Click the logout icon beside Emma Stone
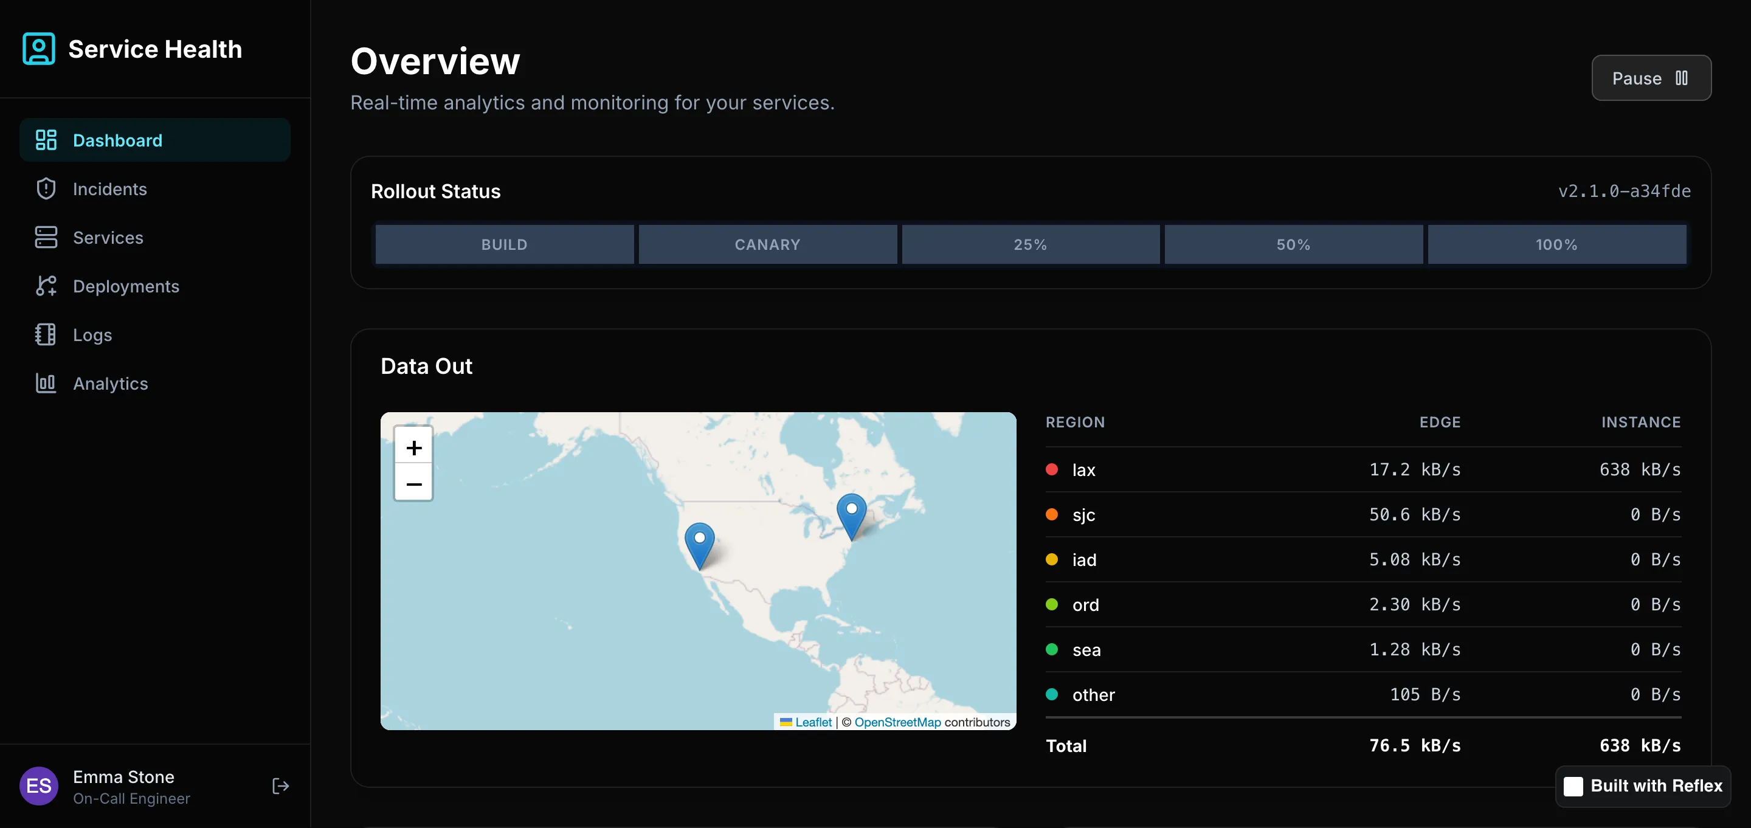 pos(280,787)
